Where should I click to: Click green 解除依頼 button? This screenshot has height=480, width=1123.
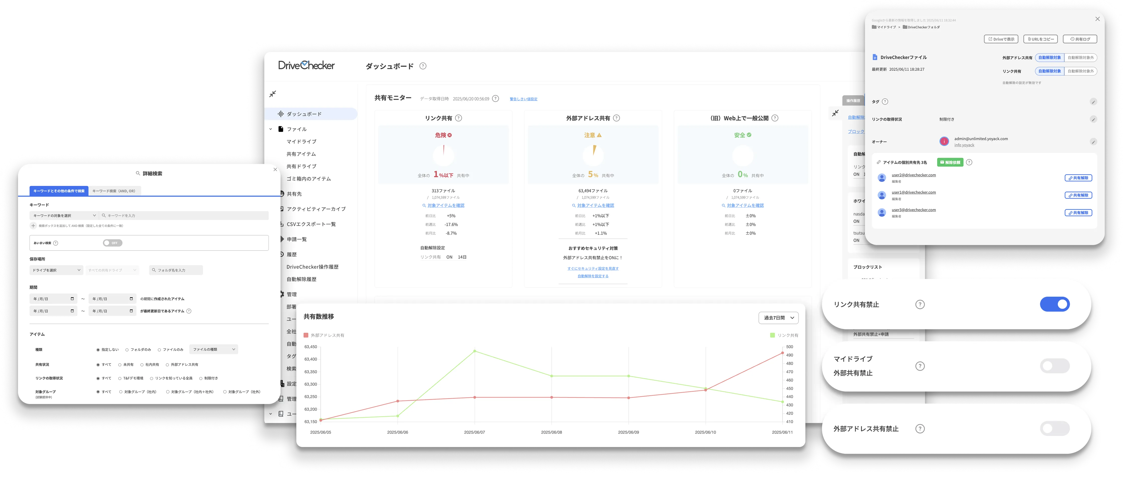pyautogui.click(x=950, y=162)
